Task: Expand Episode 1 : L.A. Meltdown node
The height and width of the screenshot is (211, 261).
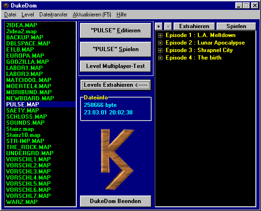Action: coord(160,35)
